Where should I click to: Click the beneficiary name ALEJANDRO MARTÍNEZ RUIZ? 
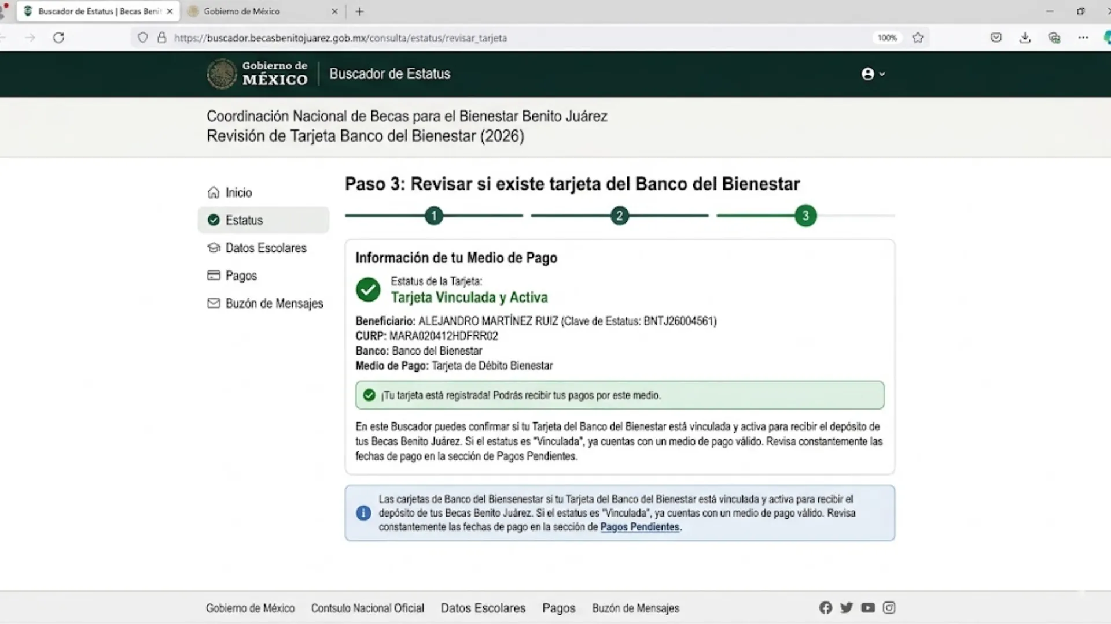(x=488, y=321)
